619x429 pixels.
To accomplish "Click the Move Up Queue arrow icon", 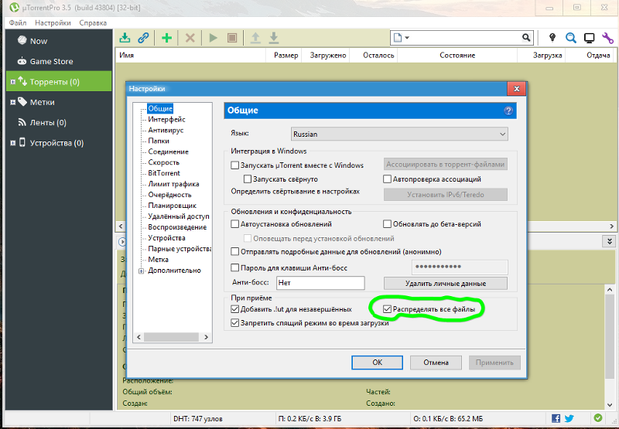I will [x=255, y=38].
